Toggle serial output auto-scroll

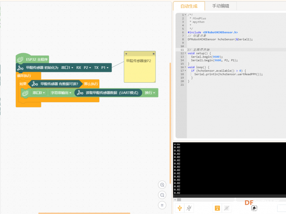click(x=217, y=208)
